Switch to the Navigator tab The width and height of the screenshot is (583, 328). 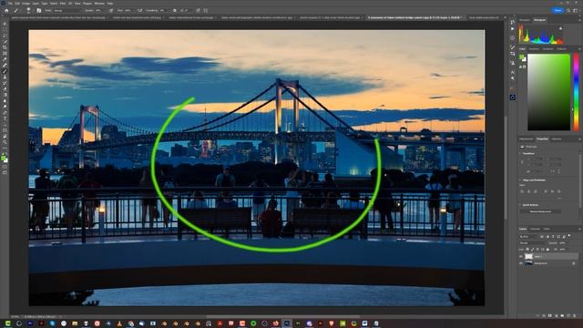click(x=525, y=20)
